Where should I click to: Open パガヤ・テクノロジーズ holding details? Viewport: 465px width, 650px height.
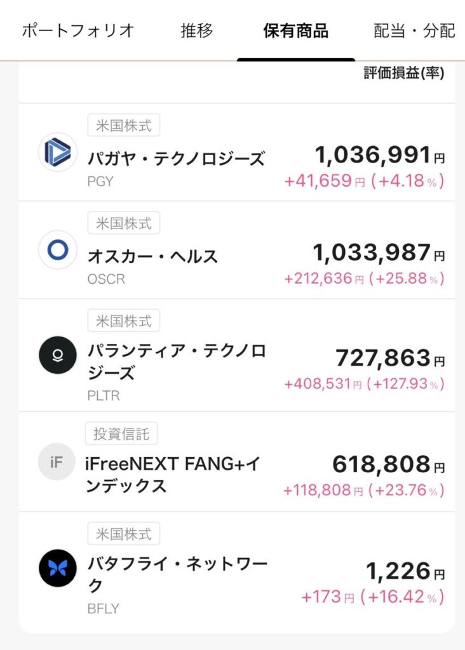point(176,159)
